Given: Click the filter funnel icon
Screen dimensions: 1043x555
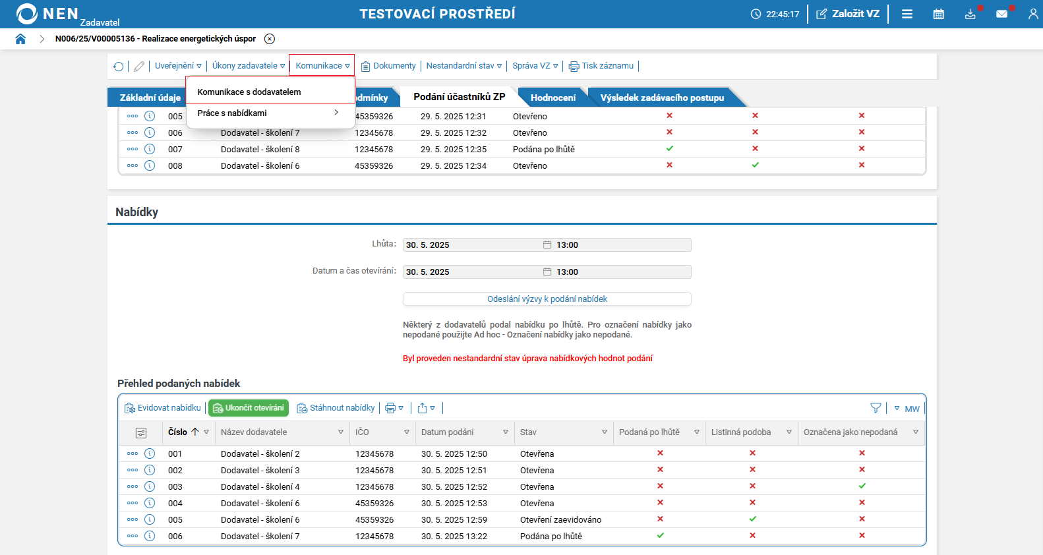Looking at the screenshot, I should [x=876, y=408].
